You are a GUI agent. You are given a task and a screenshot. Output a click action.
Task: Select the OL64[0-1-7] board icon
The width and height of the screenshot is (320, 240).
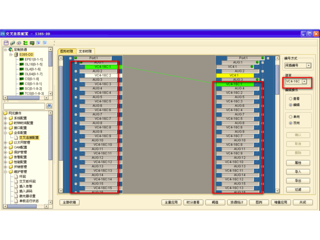tap(22, 74)
